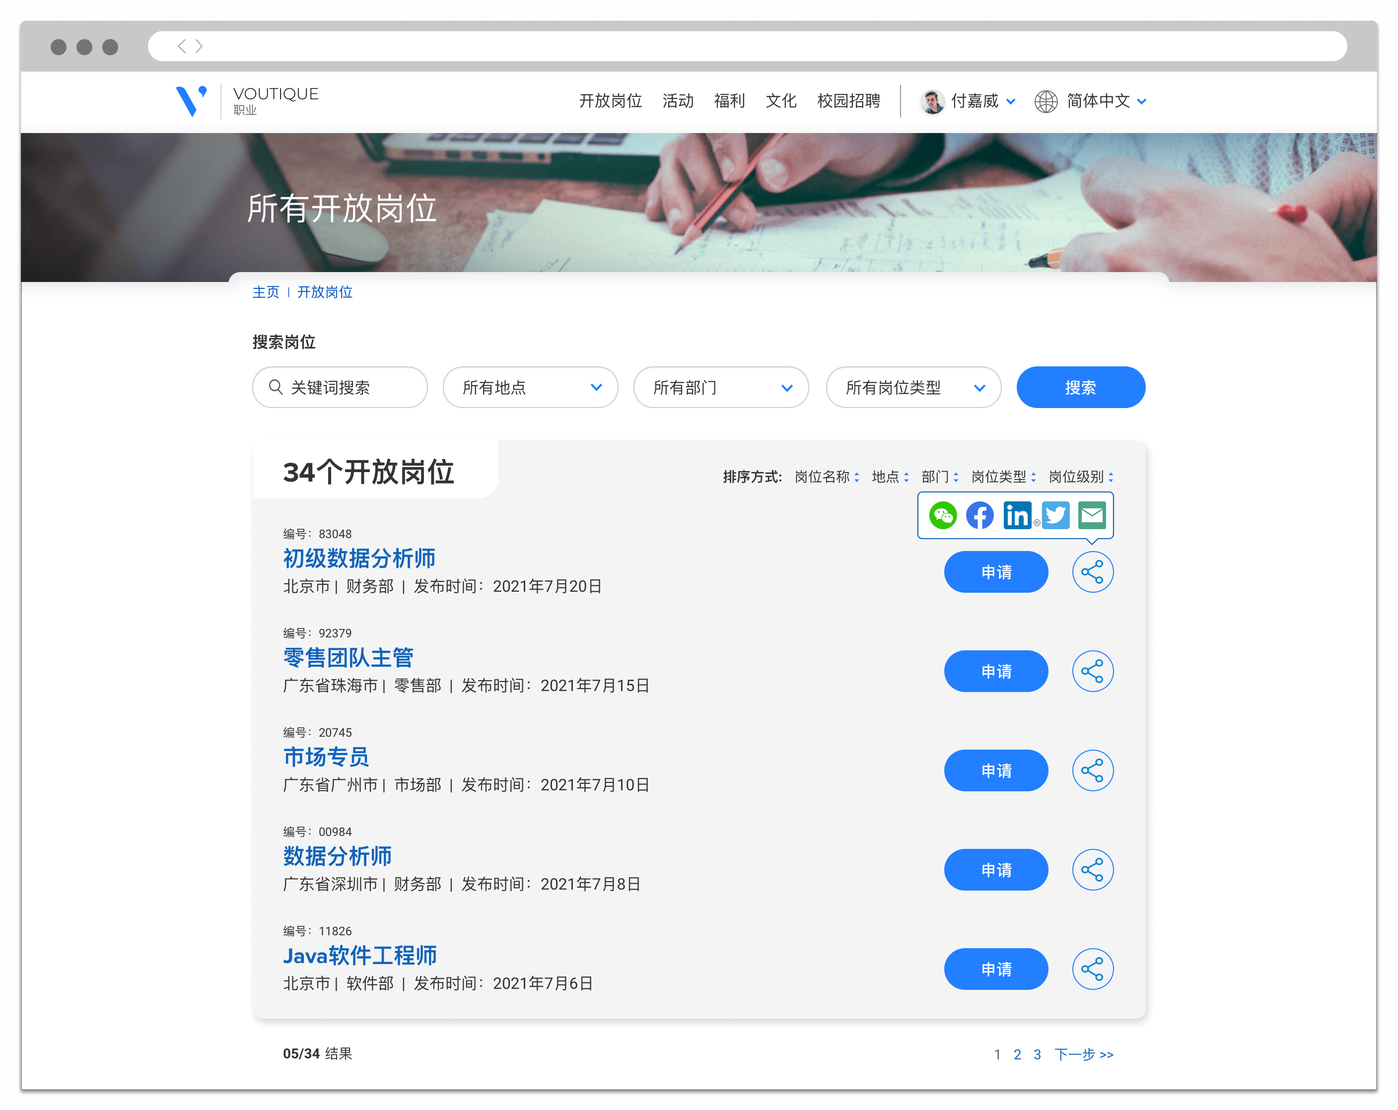Sort by 岗位名称

pos(827,477)
